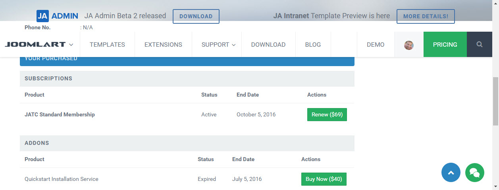Go to the Download menu item
The width and height of the screenshot is (499, 190).
[268, 45]
